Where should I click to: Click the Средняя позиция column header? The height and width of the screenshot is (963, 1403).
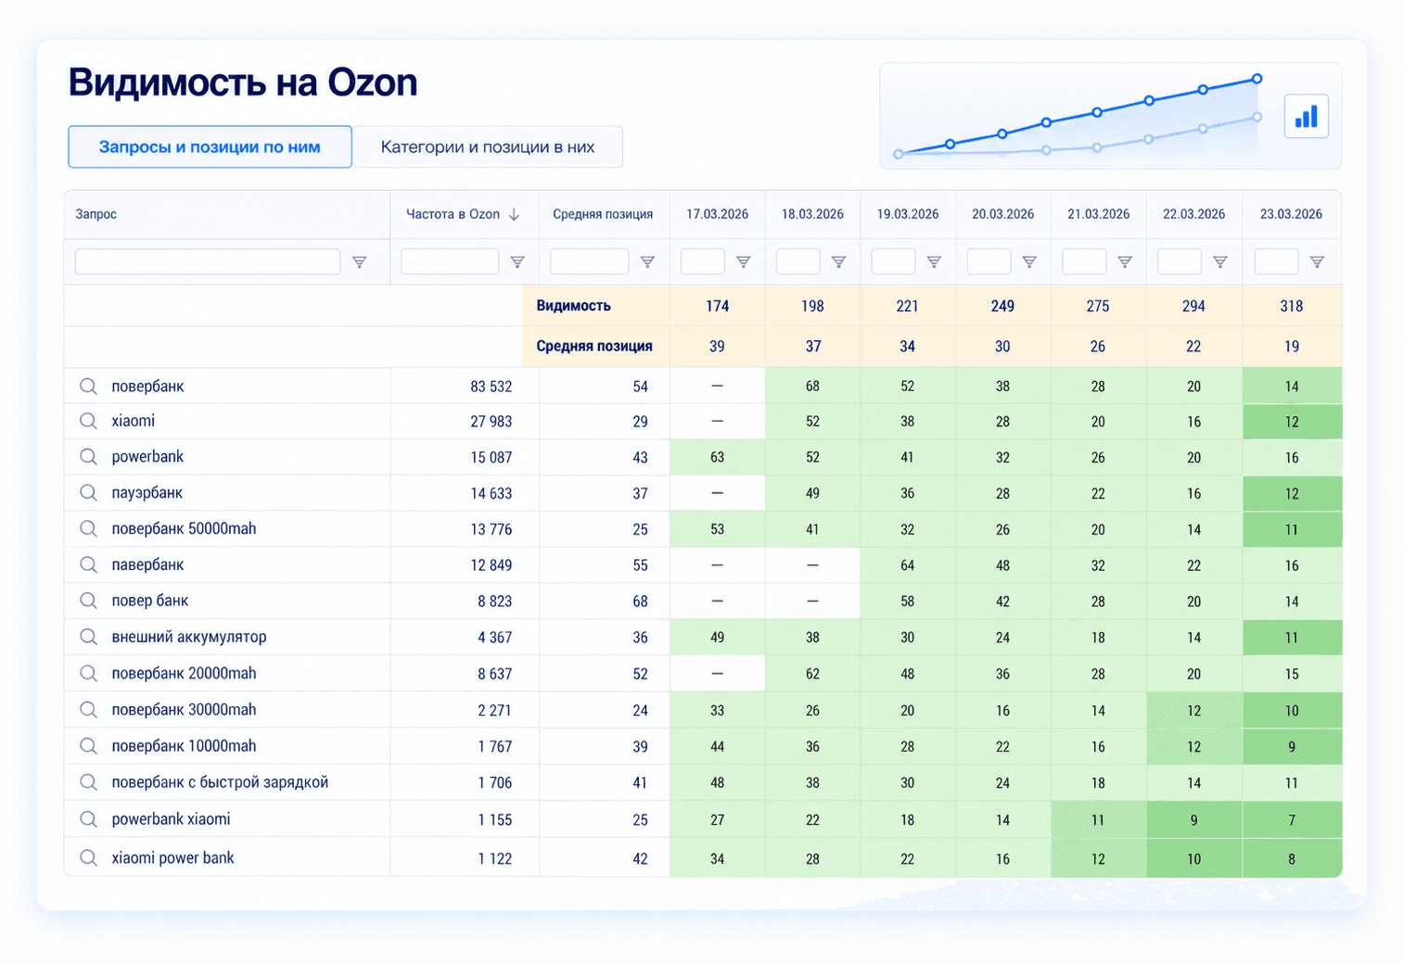603,214
